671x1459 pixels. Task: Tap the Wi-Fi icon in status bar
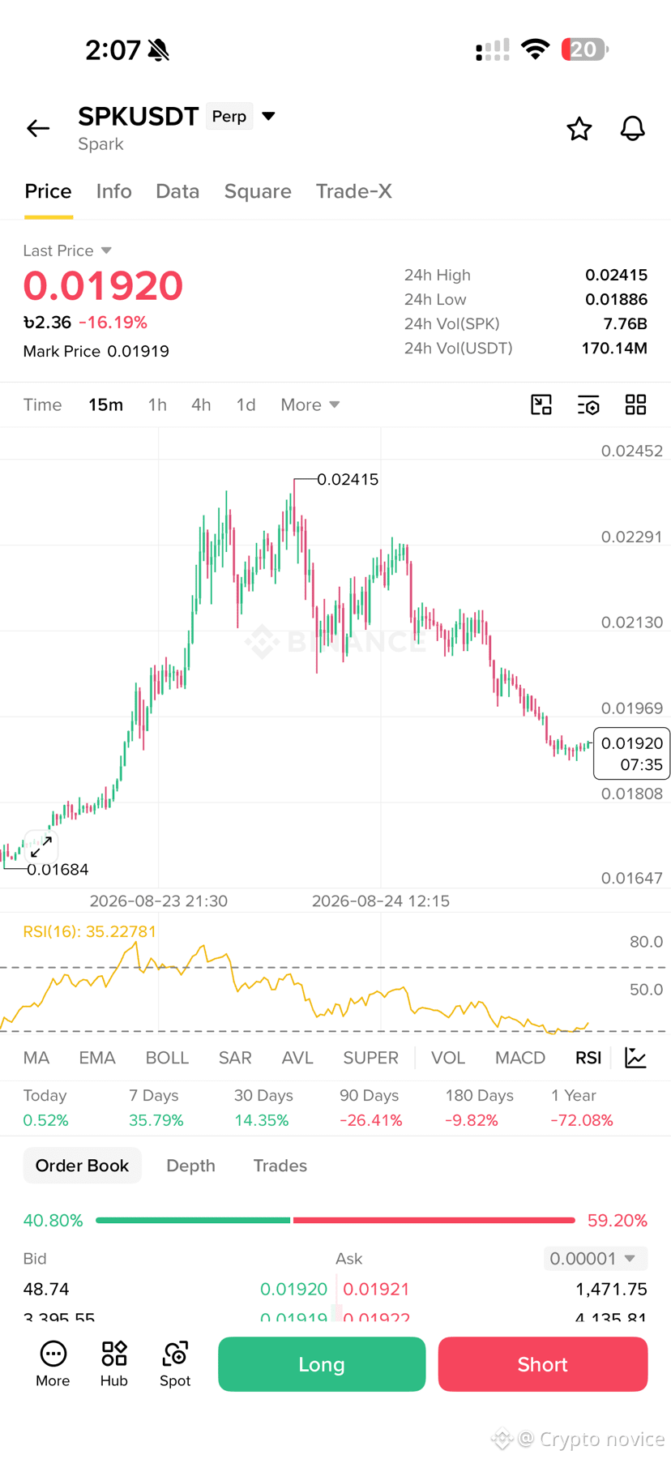[x=535, y=49]
